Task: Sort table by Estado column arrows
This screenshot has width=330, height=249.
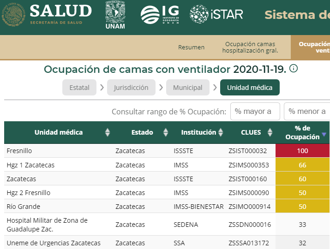Action: 166,132
